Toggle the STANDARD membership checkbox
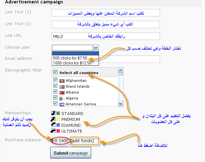Image resolution: width=205 pixels, height=162 pixels. [53, 113]
